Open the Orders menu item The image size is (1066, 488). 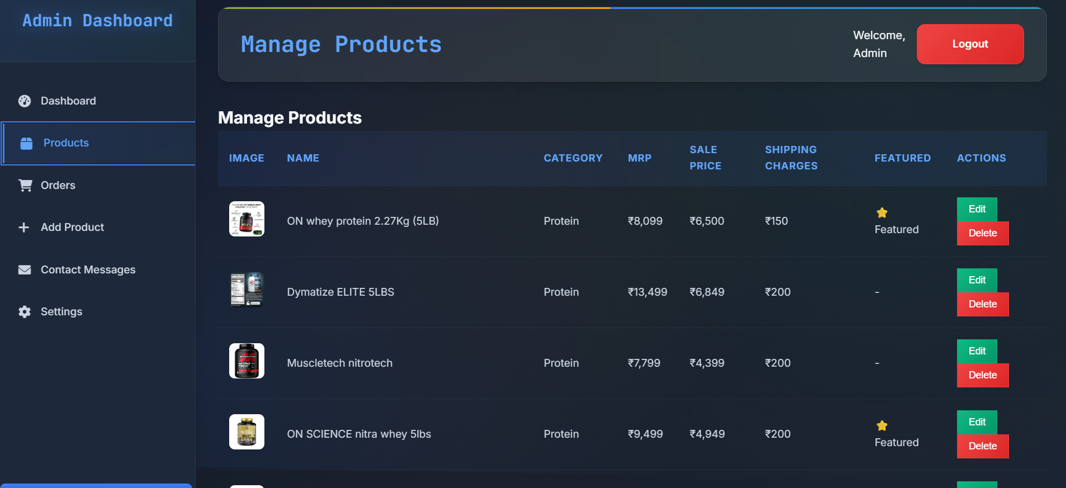58,186
